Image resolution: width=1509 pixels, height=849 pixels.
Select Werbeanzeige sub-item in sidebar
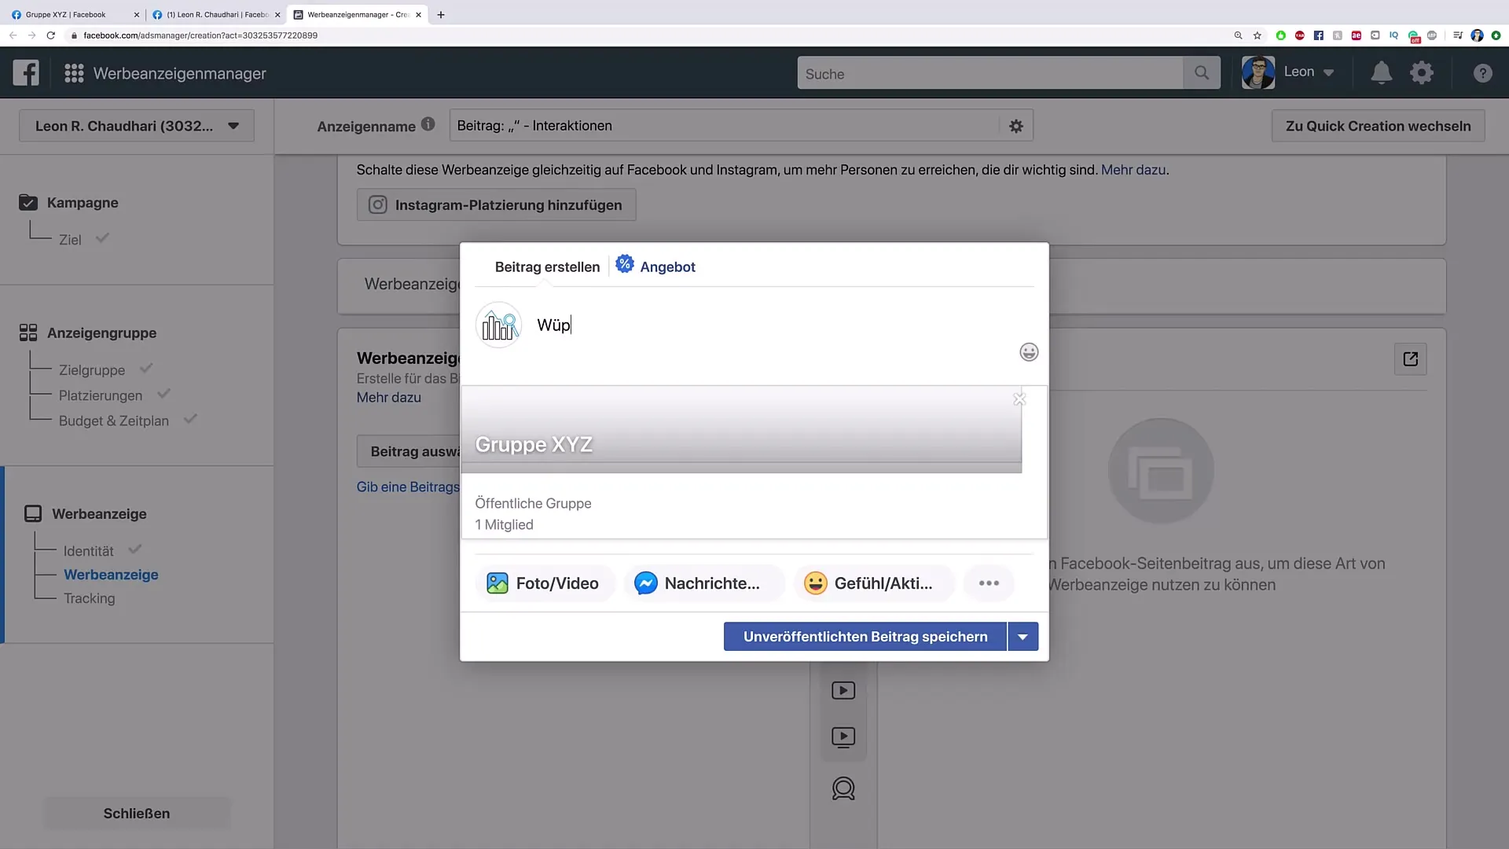(x=111, y=575)
